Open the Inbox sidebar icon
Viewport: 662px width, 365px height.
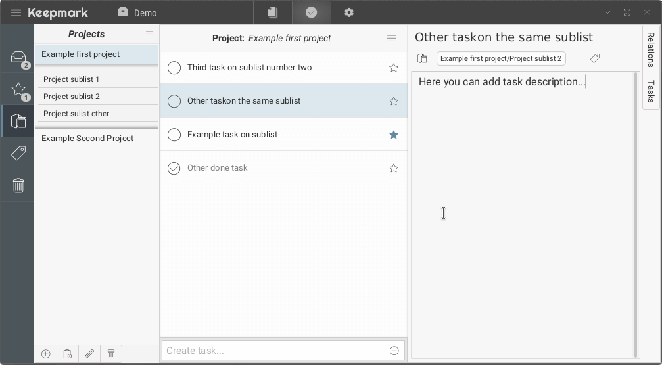pyautogui.click(x=18, y=58)
